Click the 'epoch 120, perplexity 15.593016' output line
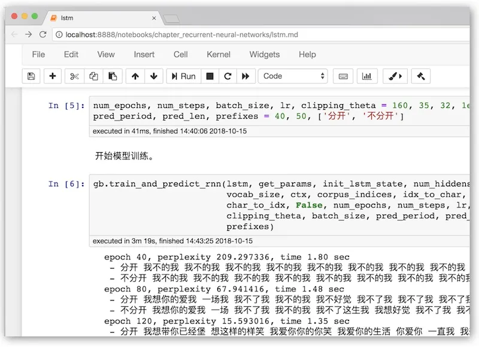 point(226,321)
